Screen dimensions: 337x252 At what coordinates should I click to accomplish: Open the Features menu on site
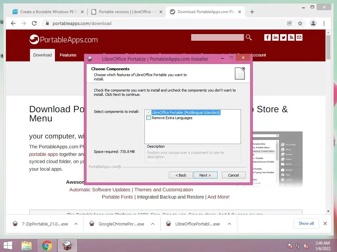(68, 55)
